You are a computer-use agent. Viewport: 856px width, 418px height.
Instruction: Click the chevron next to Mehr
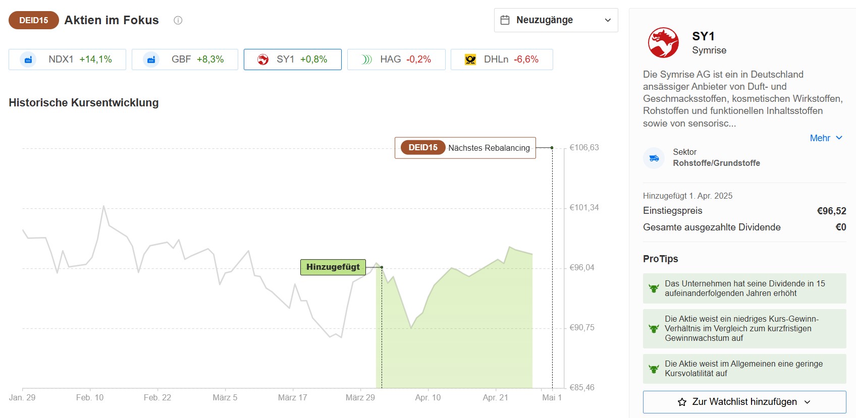coord(839,138)
